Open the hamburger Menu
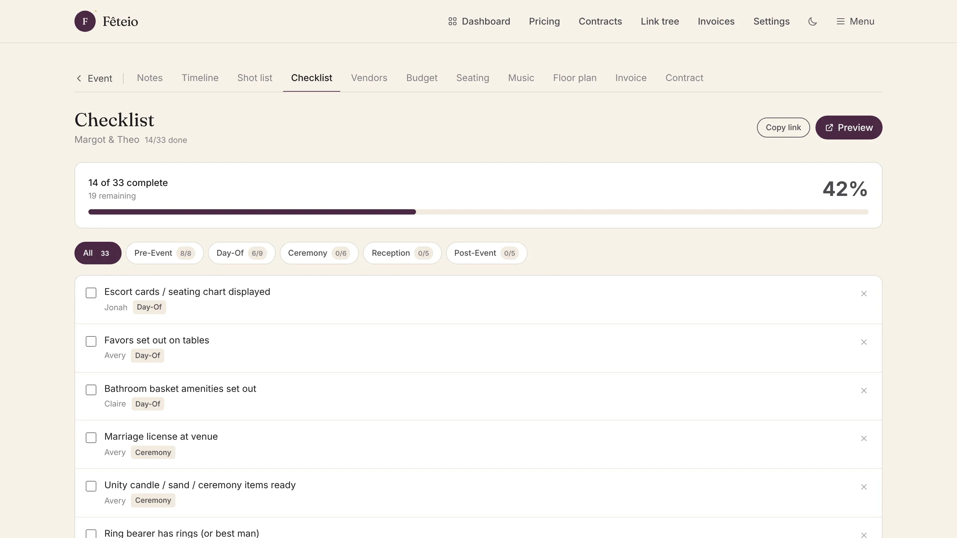Screen dimensions: 957x538 855,21
